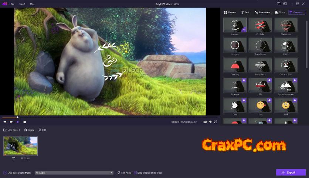Open the Export menu
Screen dimensions: 309x178
(x=22, y=4)
